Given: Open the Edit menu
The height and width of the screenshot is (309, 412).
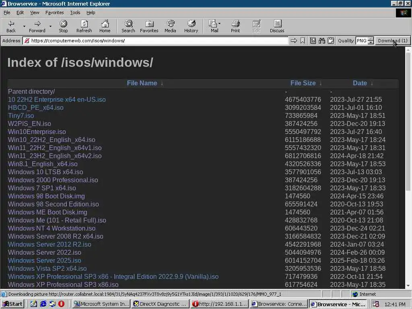Looking at the screenshot, I should (x=20, y=12).
